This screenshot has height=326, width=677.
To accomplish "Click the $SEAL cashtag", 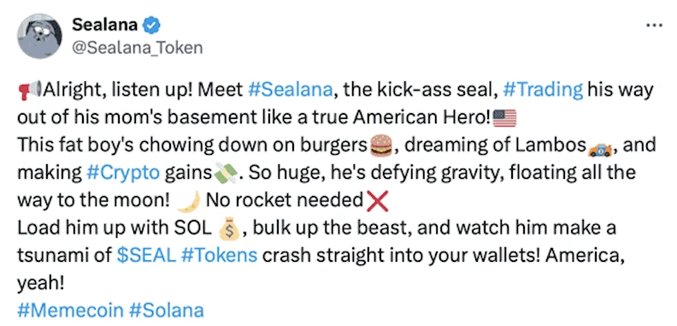I will tap(146, 256).
